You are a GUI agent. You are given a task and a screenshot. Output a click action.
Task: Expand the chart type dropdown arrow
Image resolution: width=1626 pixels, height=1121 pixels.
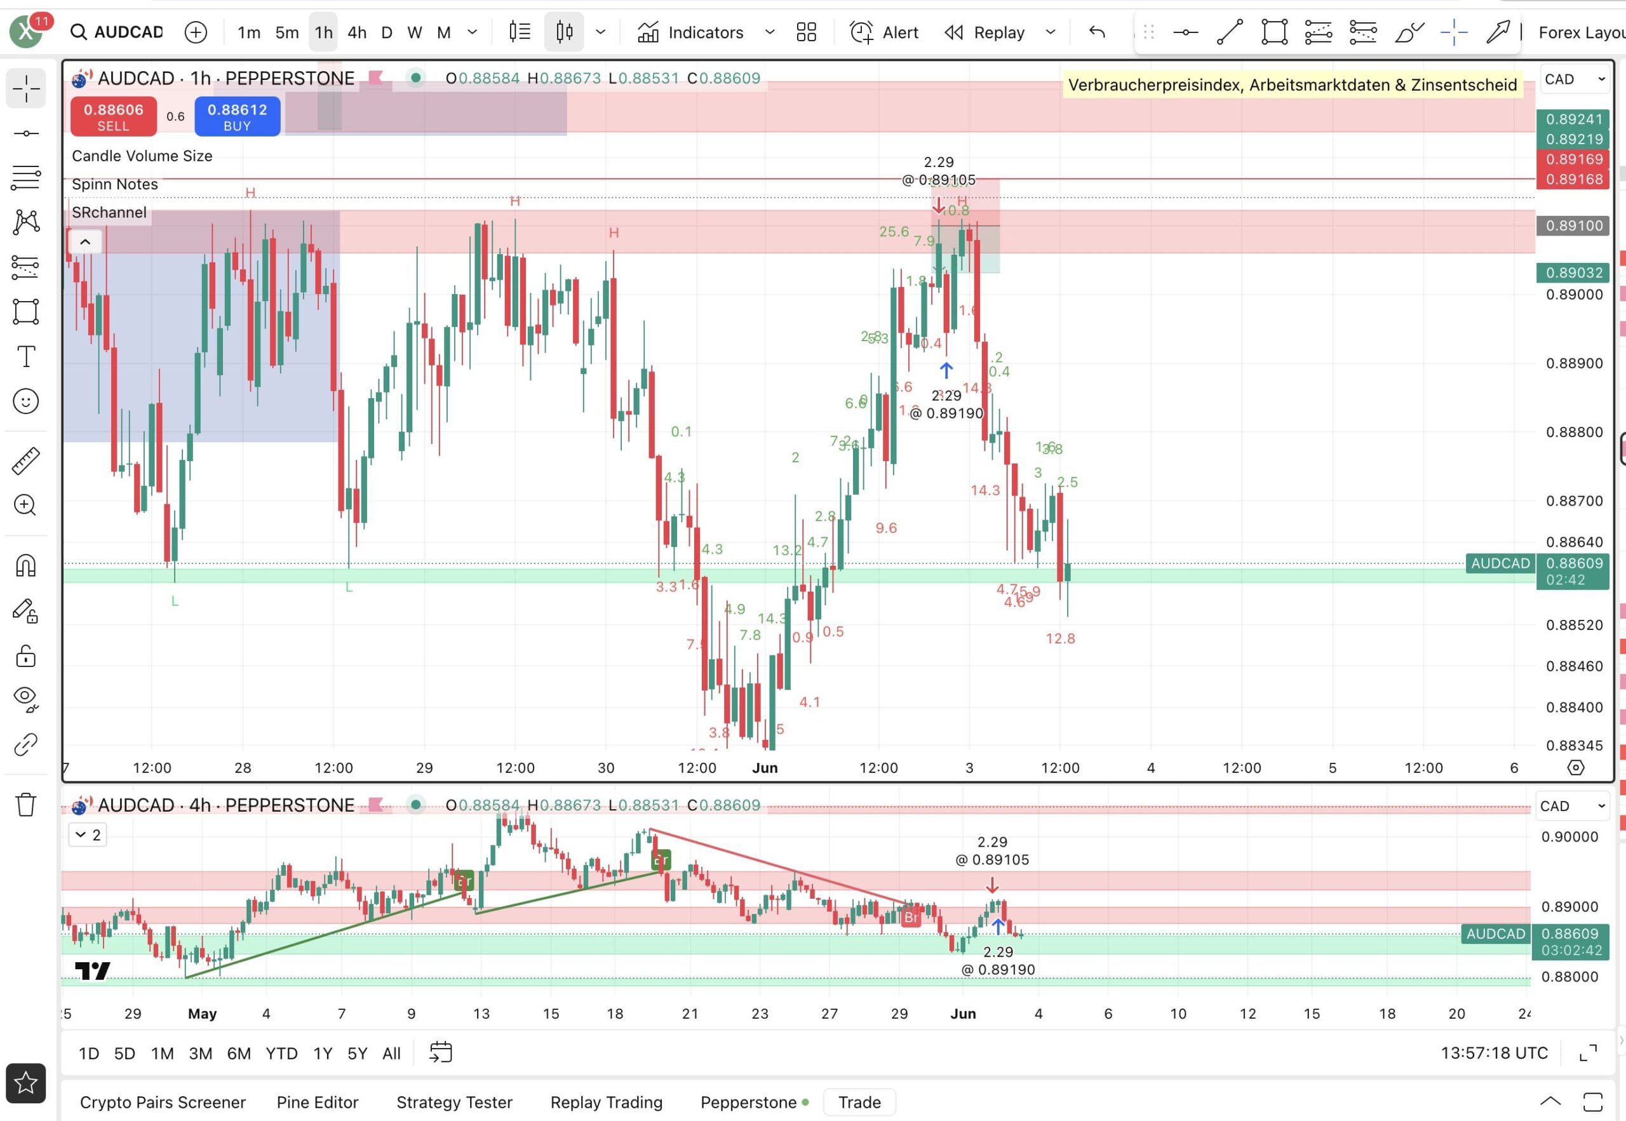click(600, 32)
